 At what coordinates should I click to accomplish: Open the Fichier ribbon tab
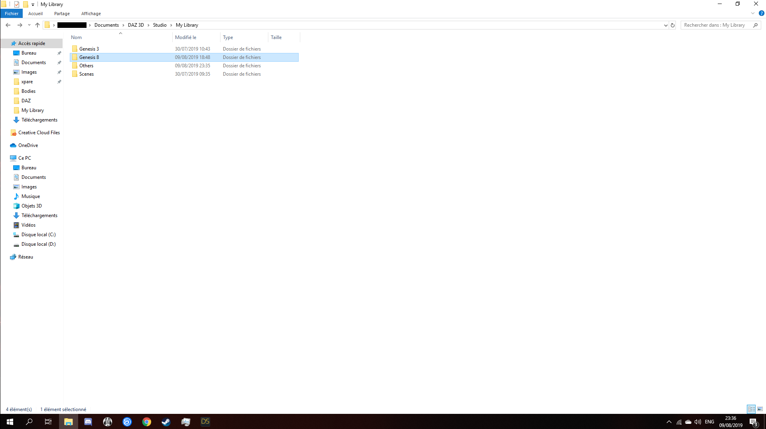pyautogui.click(x=12, y=14)
